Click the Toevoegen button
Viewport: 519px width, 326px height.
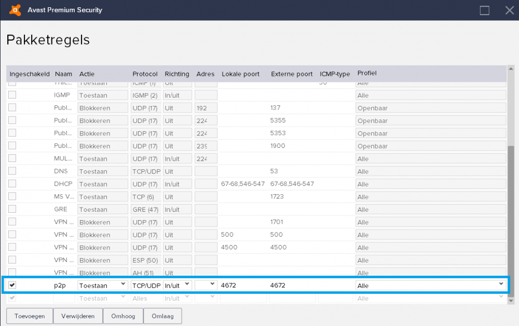click(x=30, y=316)
